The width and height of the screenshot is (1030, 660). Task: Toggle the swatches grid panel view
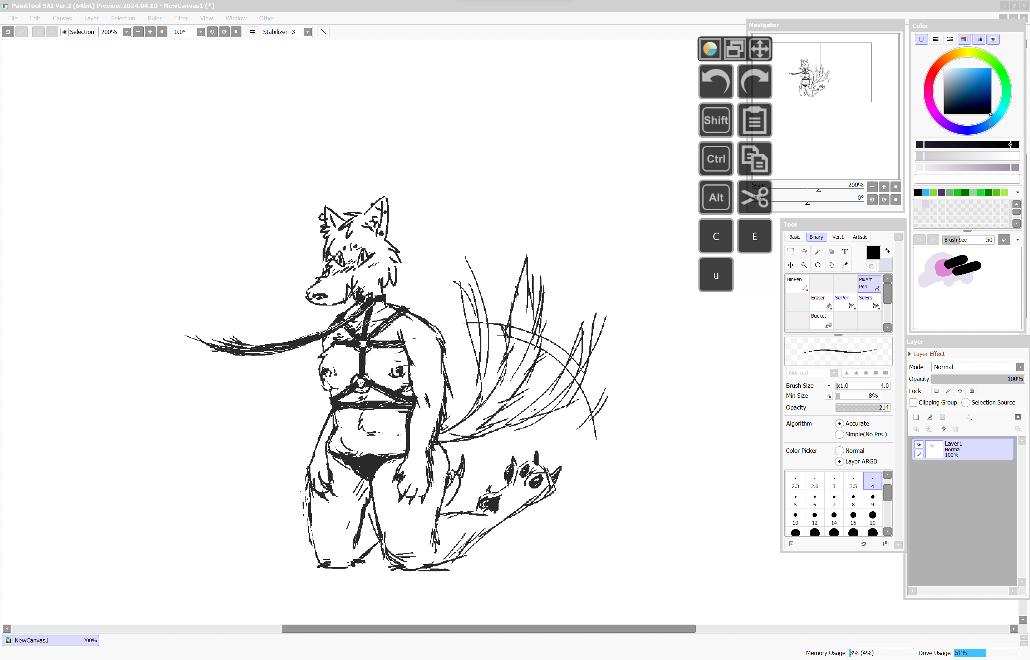coord(978,39)
